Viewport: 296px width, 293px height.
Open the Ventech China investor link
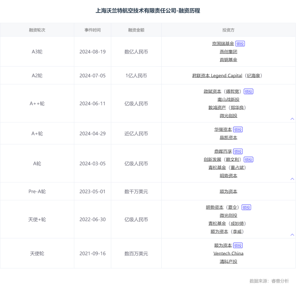coord(228,254)
